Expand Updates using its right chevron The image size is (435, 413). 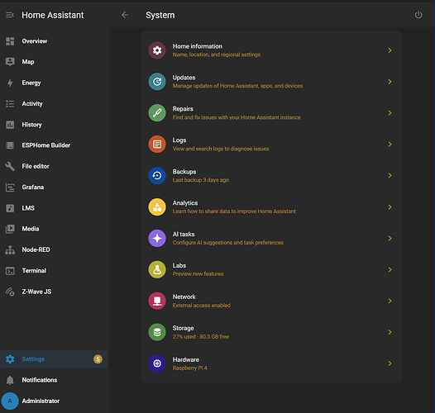[x=390, y=82]
